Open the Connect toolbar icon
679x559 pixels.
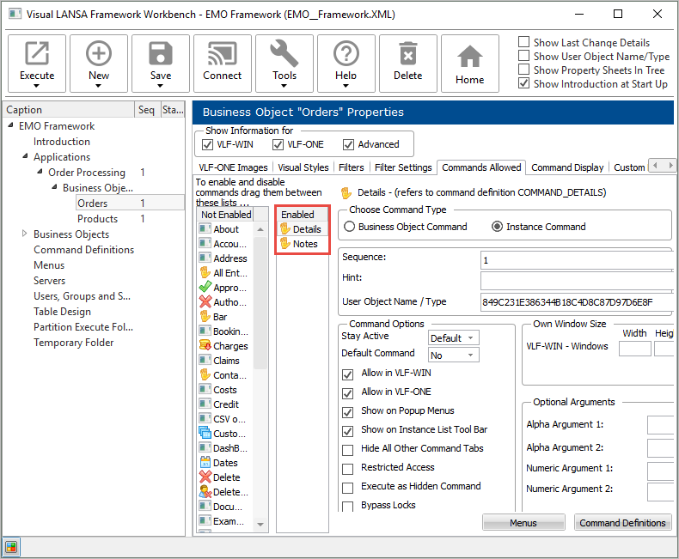223,55
